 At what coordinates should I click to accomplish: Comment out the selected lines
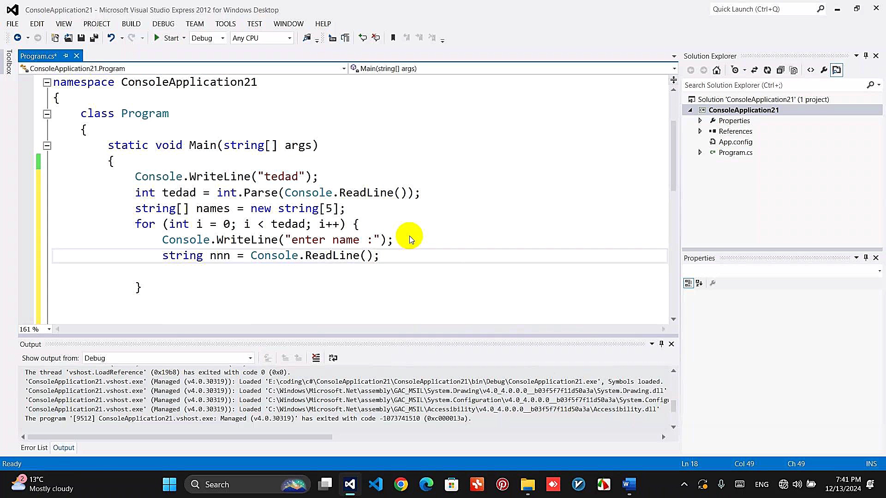[x=363, y=38]
